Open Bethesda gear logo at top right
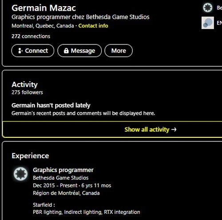 pos(207,8)
